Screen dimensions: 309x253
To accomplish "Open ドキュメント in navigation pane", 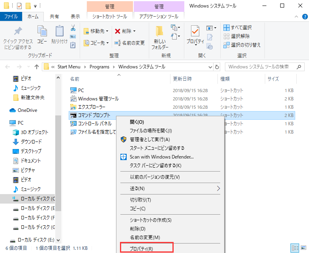I will (26, 160).
